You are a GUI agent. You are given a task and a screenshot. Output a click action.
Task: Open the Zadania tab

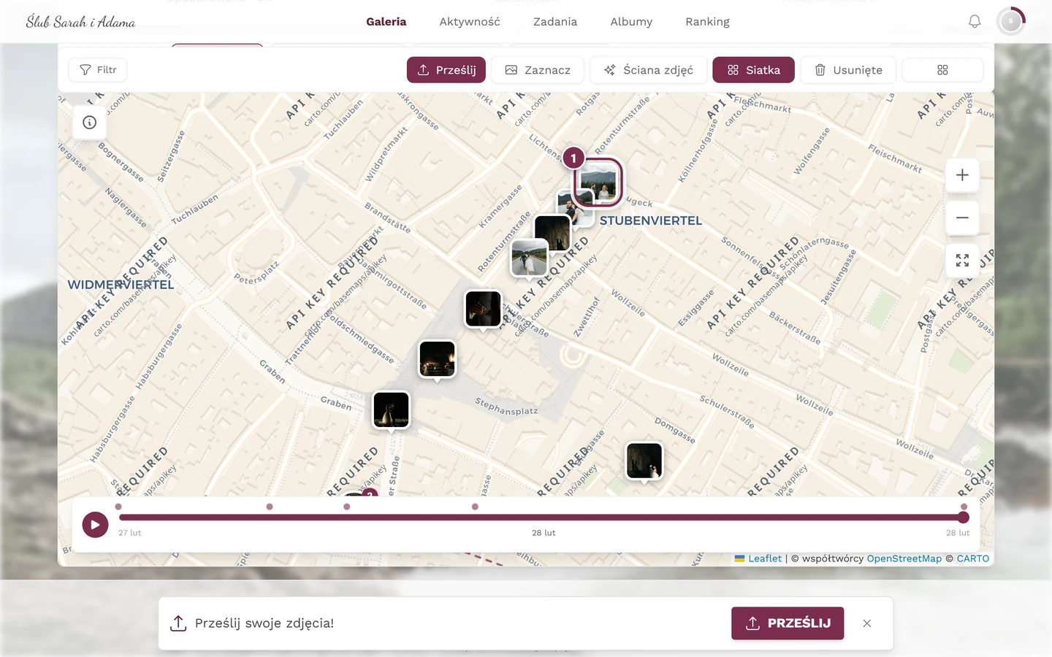555,22
